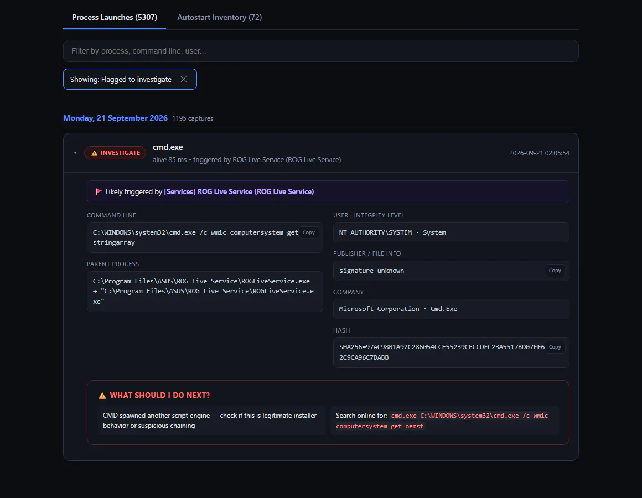The image size is (642, 498).
Task: Copy the SHA256 hash
Action: pos(555,347)
